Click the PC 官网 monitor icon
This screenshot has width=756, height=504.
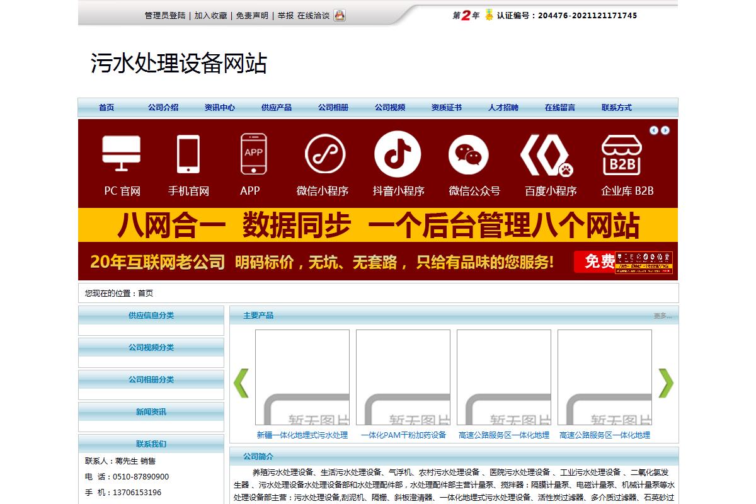(x=122, y=154)
